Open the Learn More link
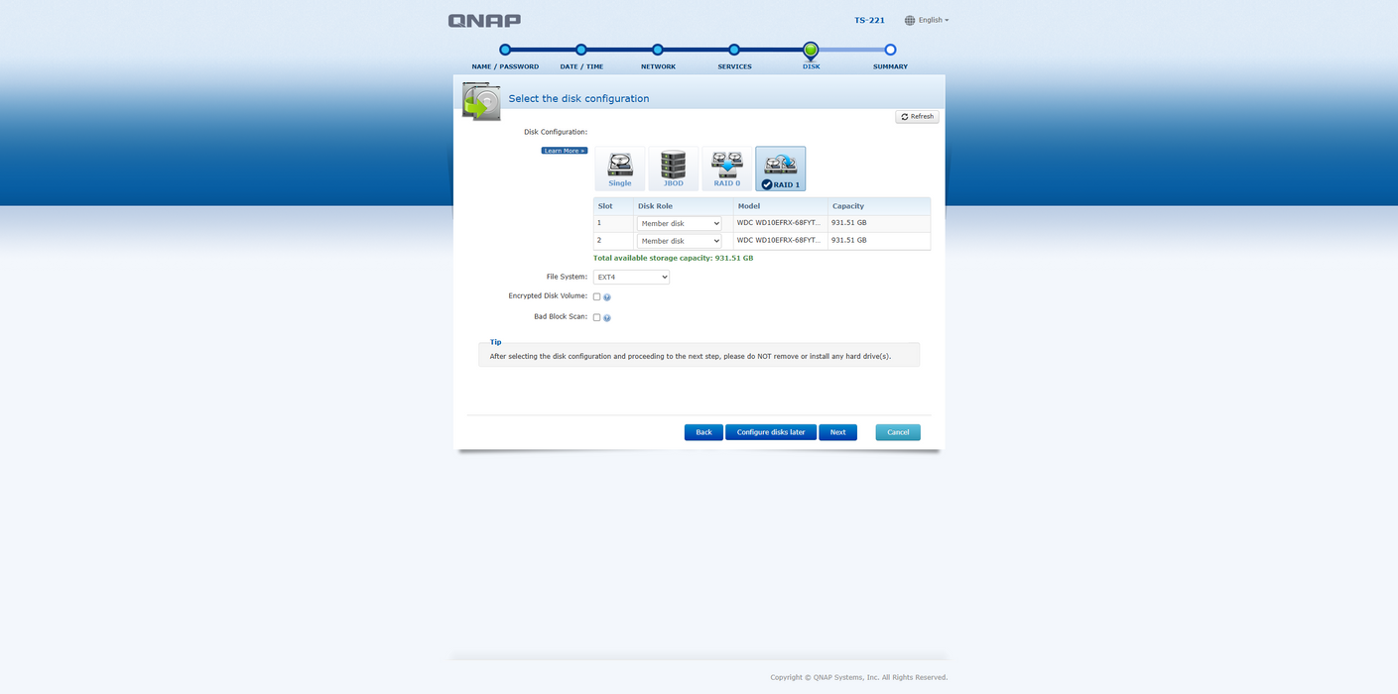Viewport: 1398px width, 694px height. click(565, 151)
